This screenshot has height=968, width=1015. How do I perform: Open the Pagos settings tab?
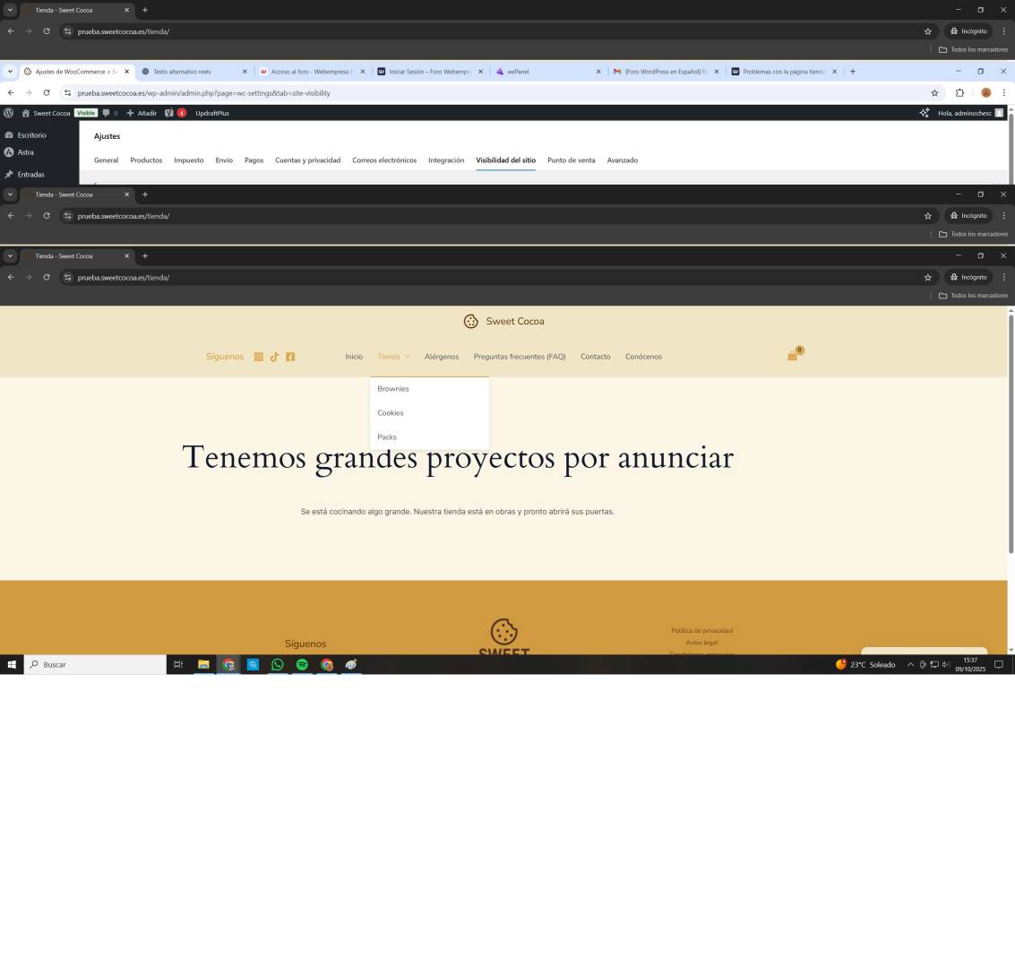click(x=254, y=160)
